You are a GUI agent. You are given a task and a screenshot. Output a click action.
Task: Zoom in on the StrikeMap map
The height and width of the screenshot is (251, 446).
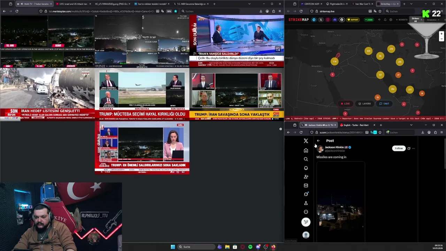tap(441, 34)
